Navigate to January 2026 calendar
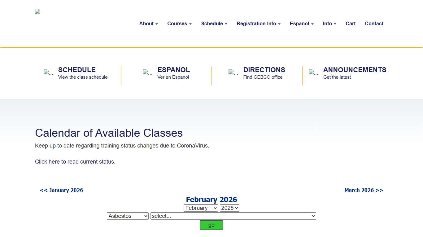Viewport: 423px width, 237px height. pos(61,190)
